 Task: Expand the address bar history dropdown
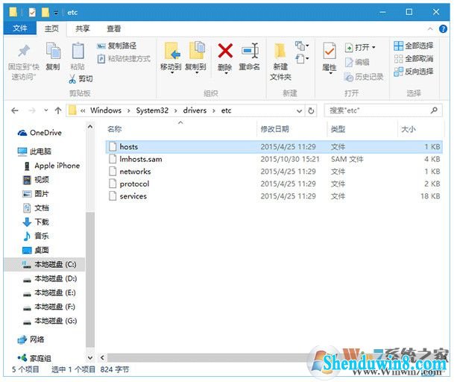click(300, 110)
